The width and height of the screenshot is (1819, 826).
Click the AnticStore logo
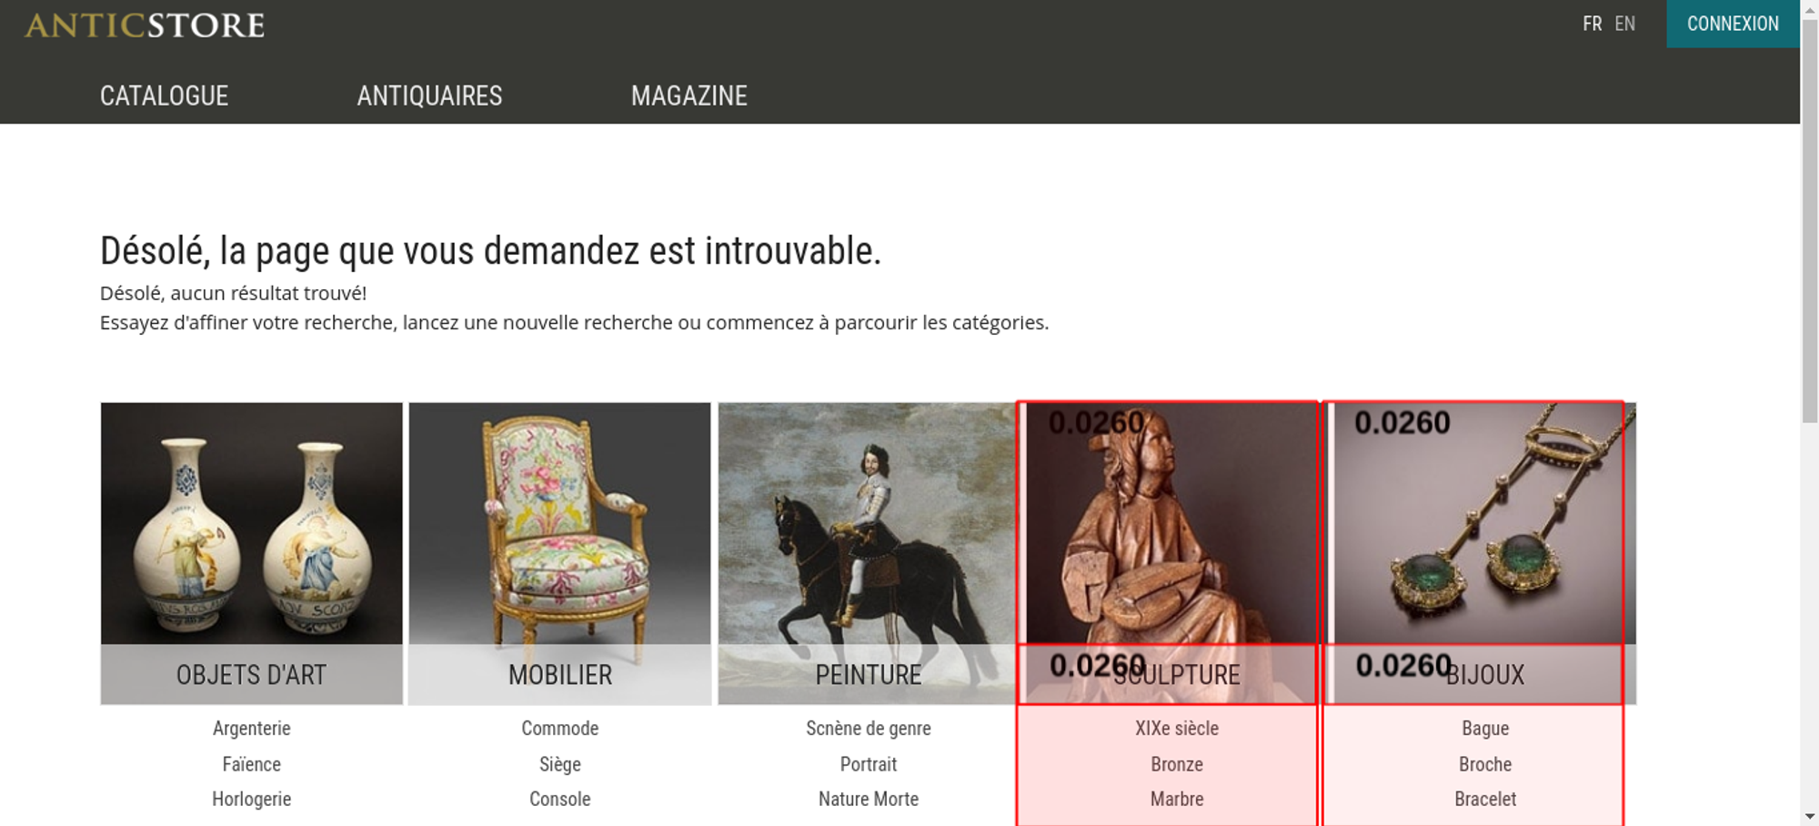[145, 25]
